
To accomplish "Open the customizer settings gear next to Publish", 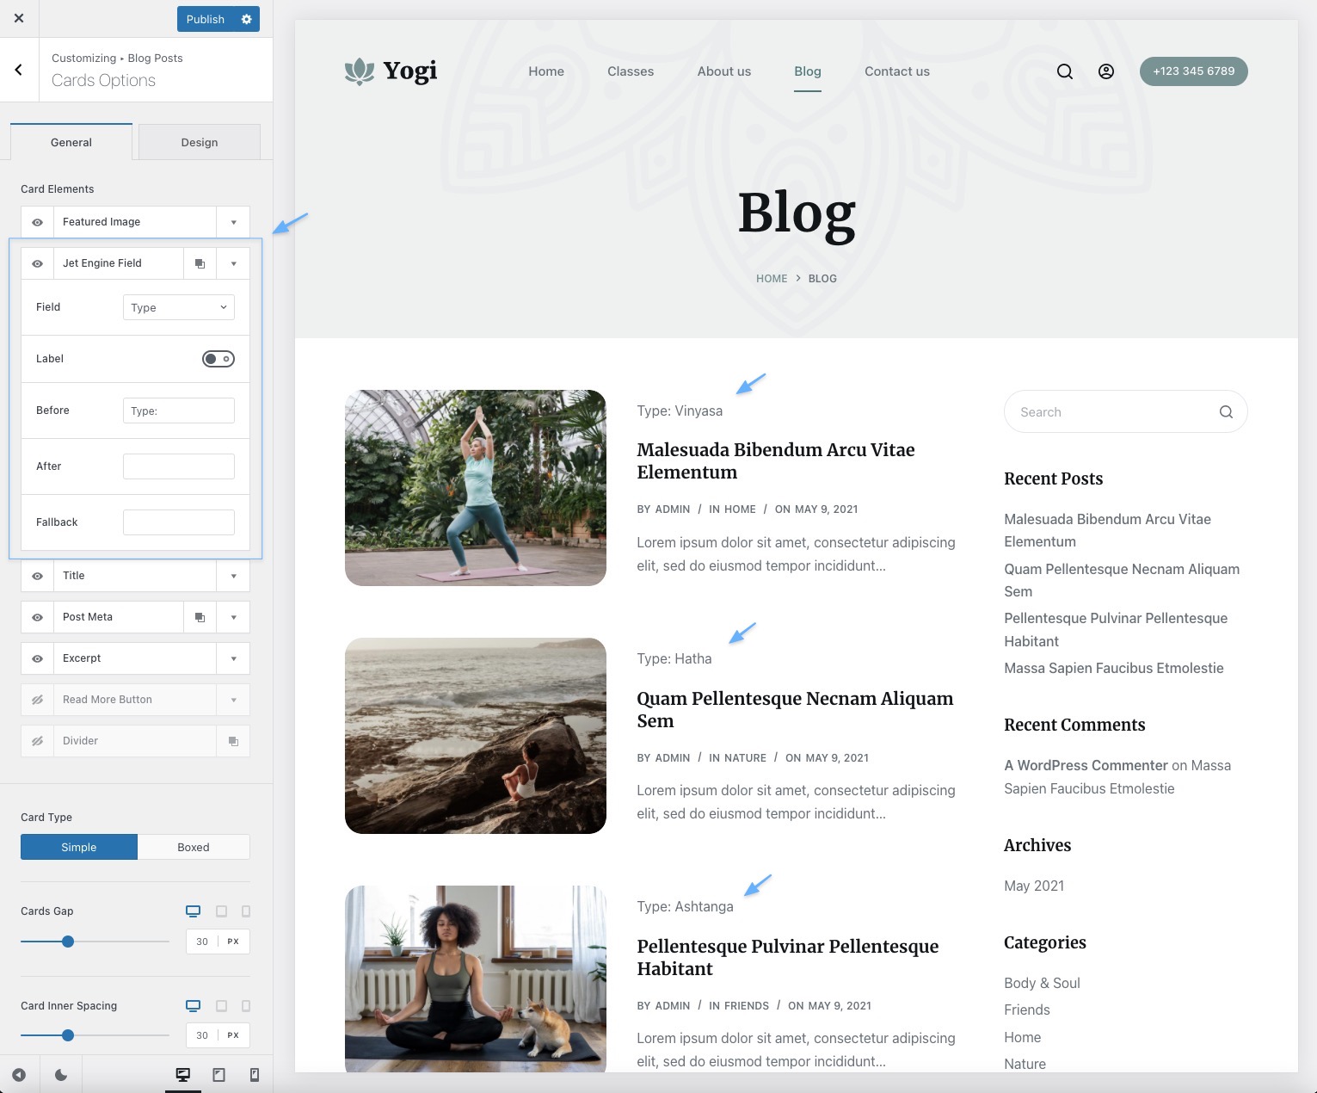I will (247, 18).
